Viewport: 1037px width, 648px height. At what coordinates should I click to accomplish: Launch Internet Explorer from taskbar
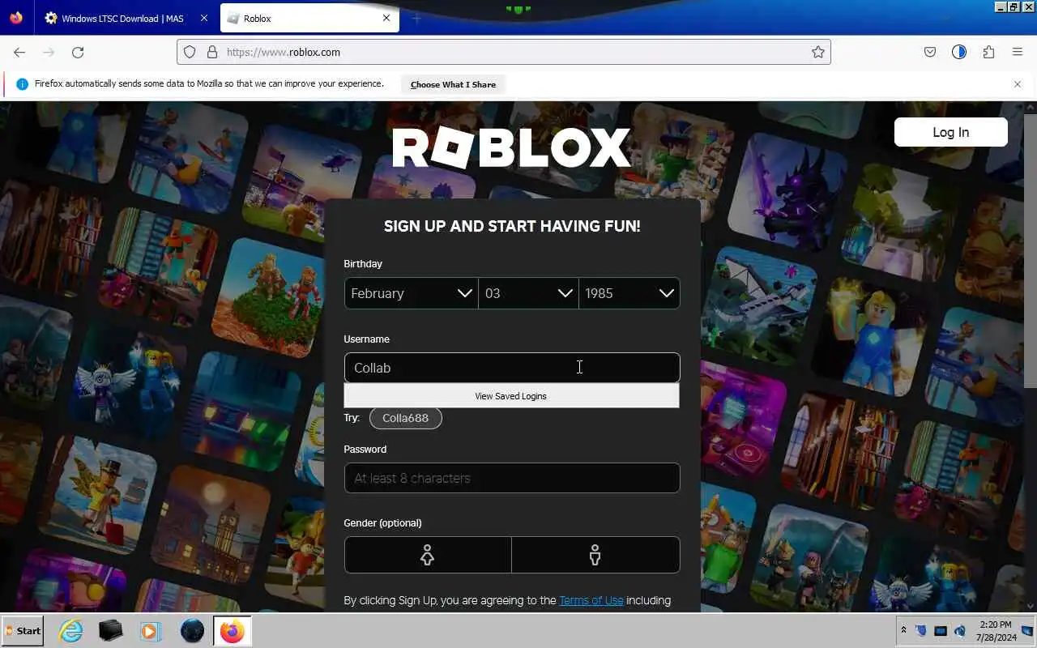point(71,631)
